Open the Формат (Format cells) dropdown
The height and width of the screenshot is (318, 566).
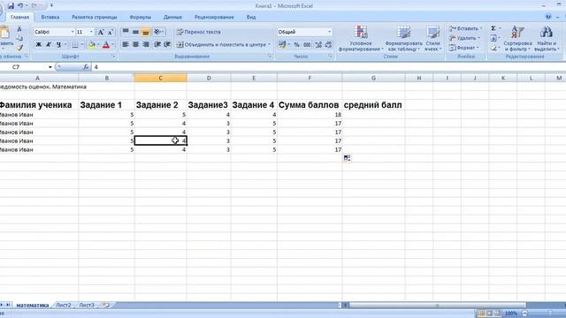463,48
